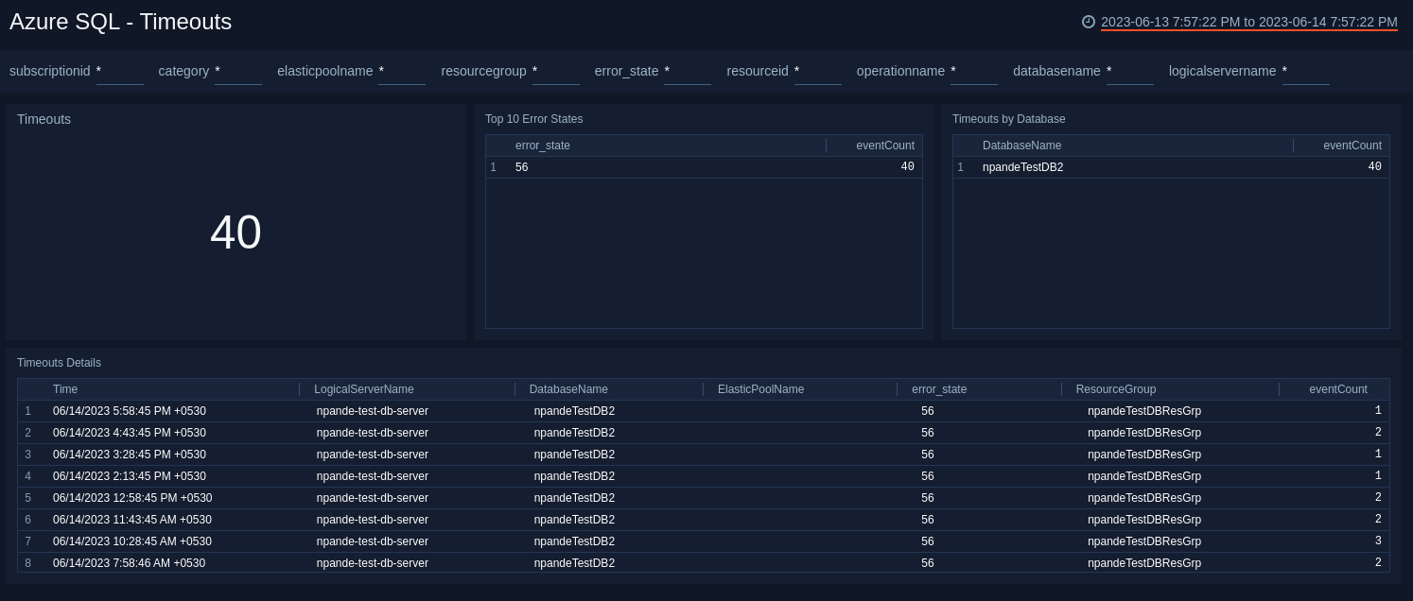Edit the operationname filter field
This screenshot has height=601, width=1413.
click(974, 72)
